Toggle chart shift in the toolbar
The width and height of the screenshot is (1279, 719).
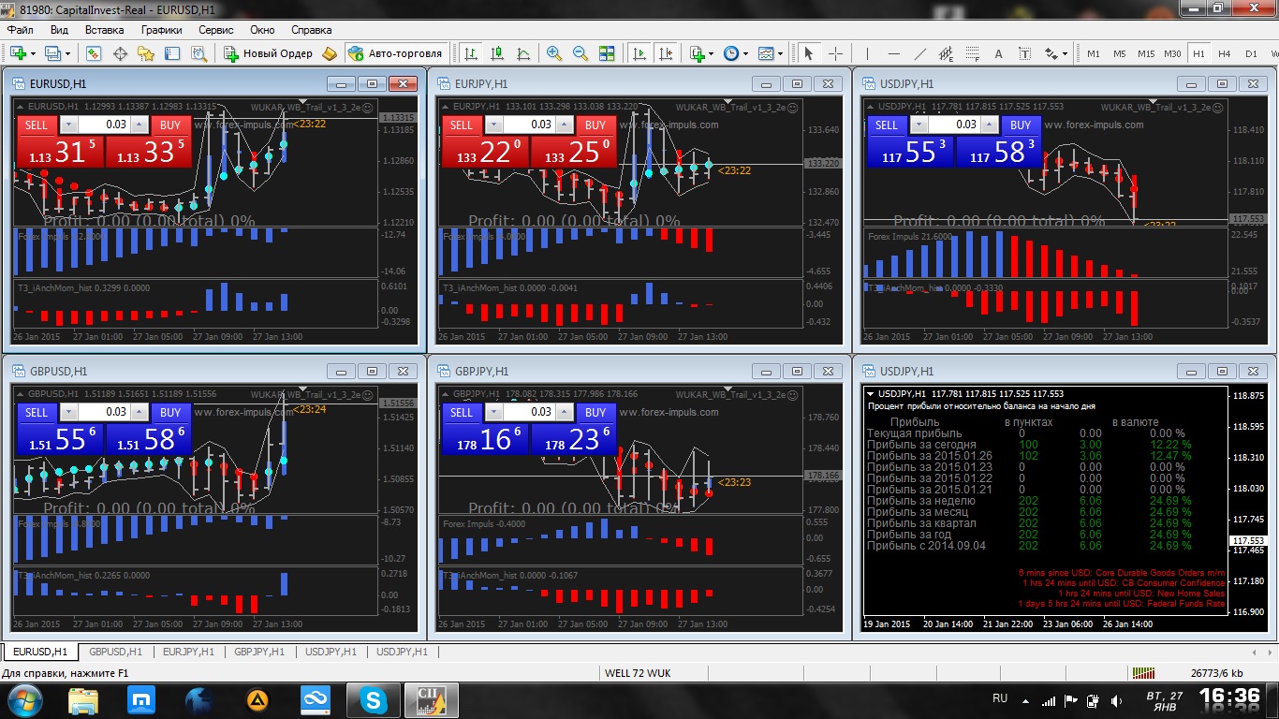pyautogui.click(x=665, y=53)
